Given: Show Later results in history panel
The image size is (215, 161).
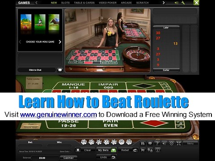Looking at the screenshot, I should point(166,28).
